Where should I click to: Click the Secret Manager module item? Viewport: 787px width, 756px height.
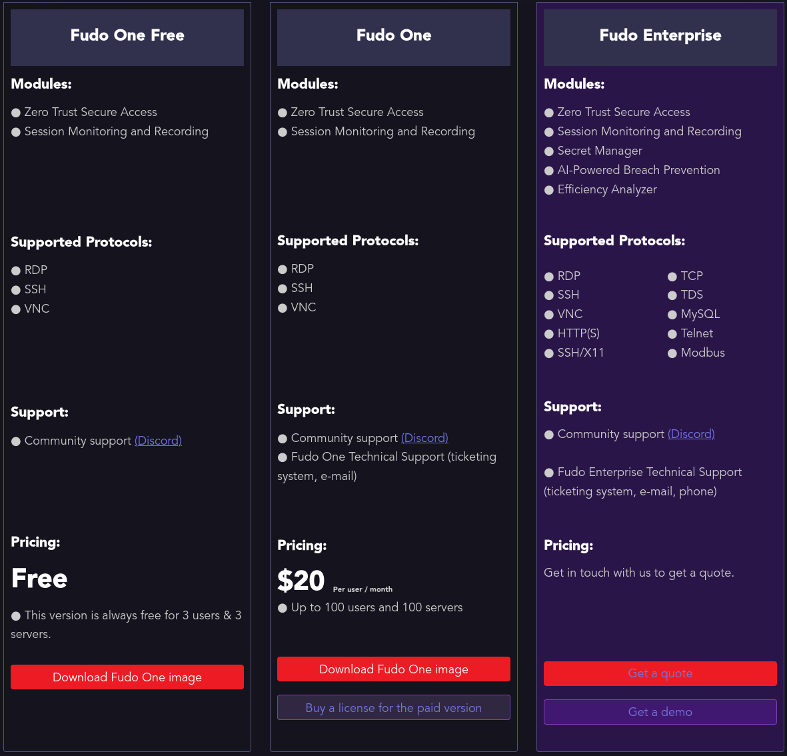(x=600, y=151)
